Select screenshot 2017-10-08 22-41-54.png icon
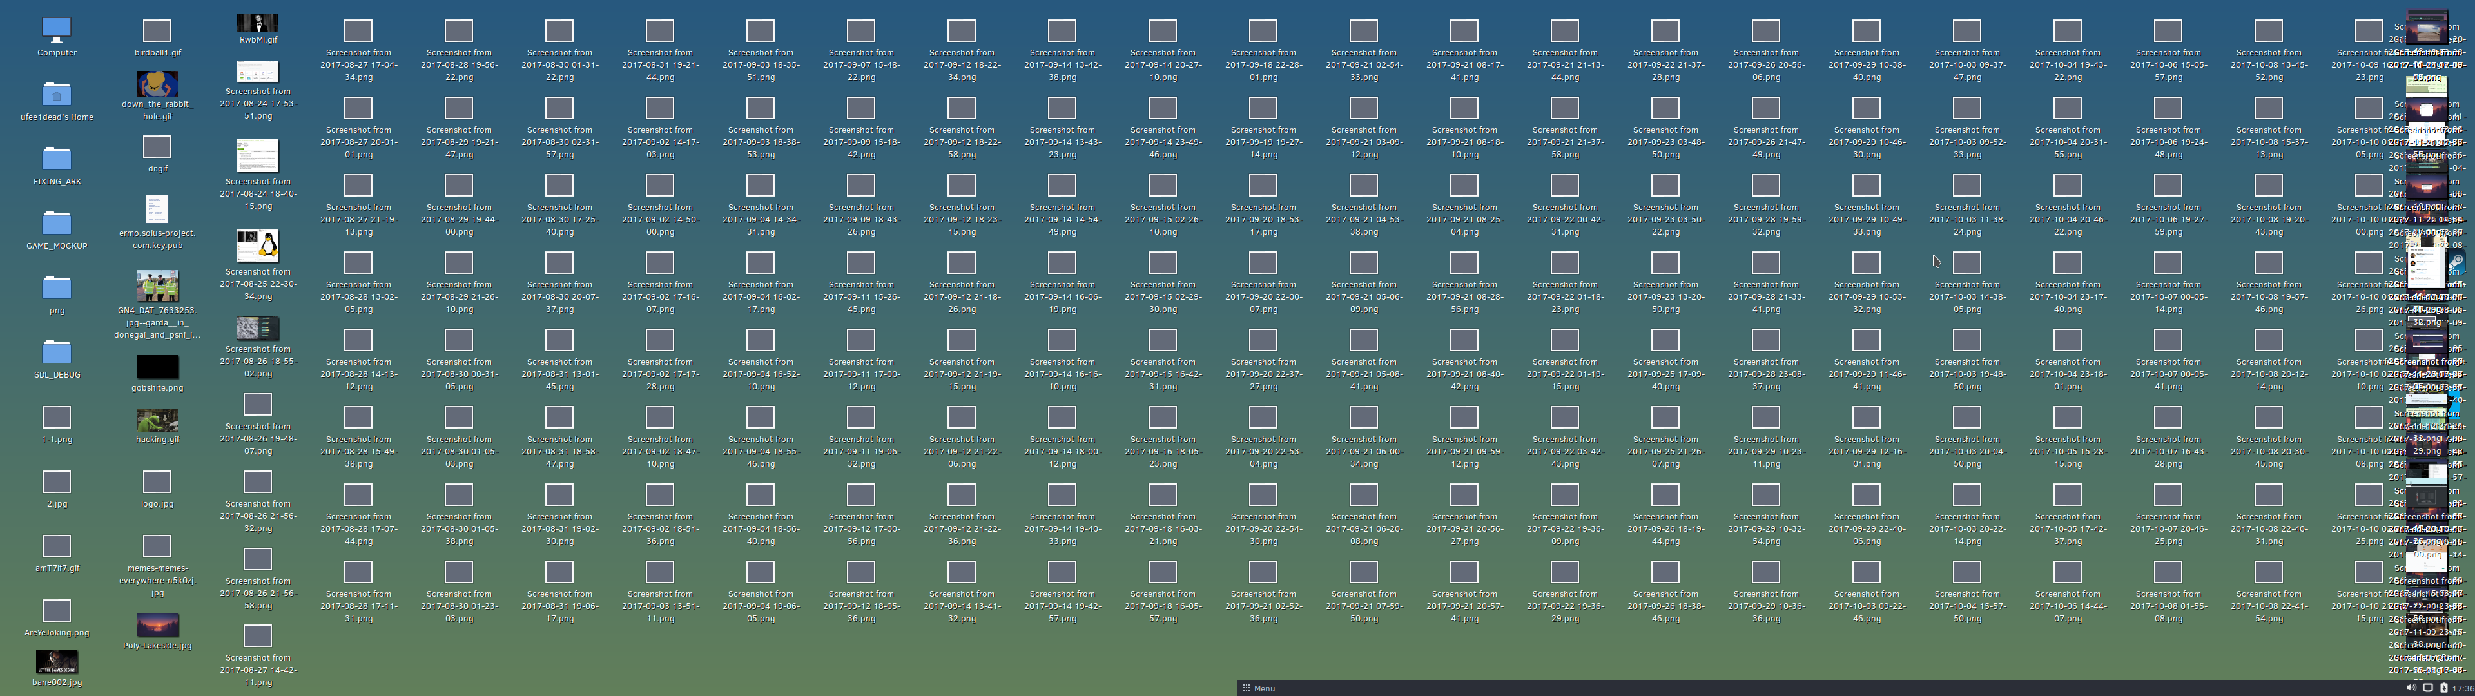The image size is (2475, 696). [2269, 572]
